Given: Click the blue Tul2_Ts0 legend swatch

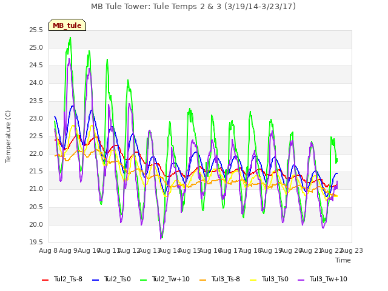Looking at the screenshot, I should (96, 280).
